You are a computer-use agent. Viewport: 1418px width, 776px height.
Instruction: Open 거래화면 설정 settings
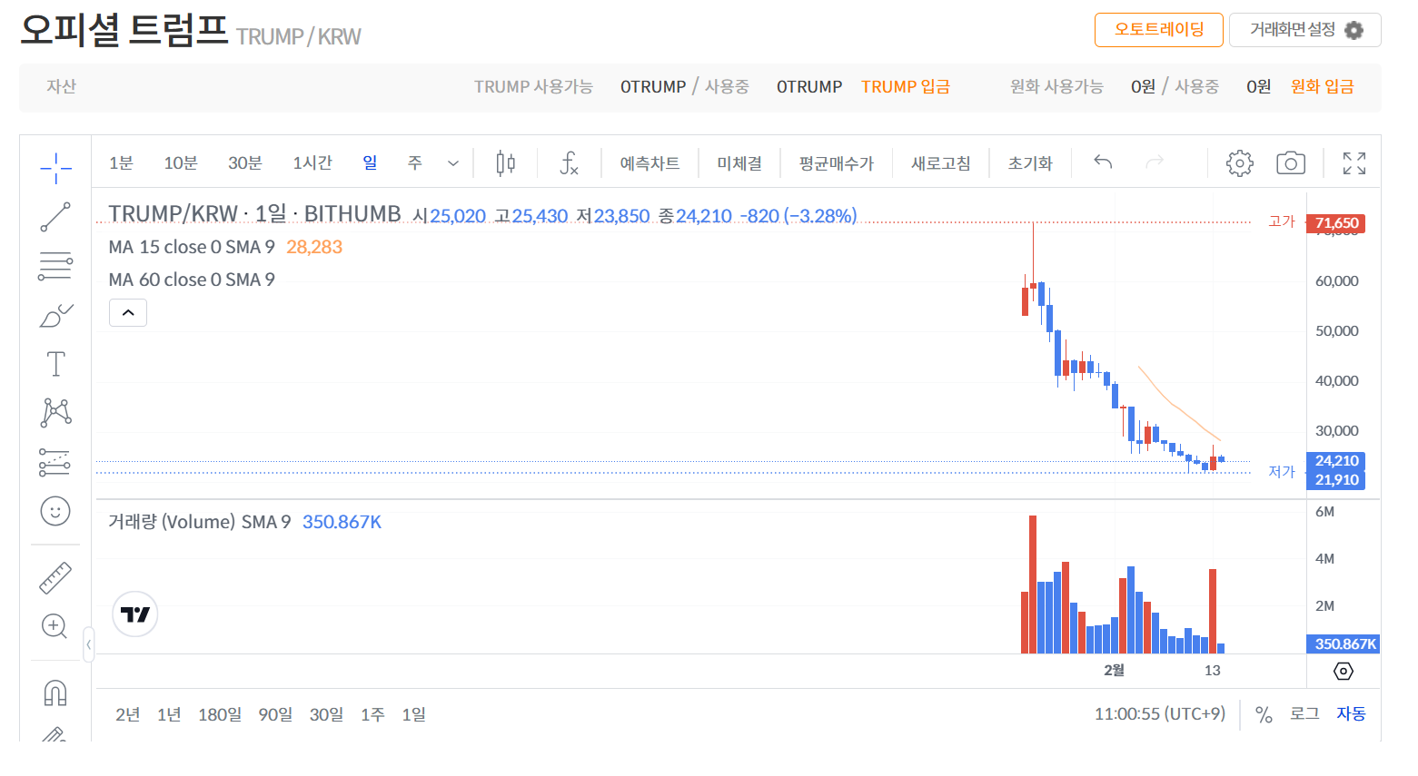[x=1305, y=30]
